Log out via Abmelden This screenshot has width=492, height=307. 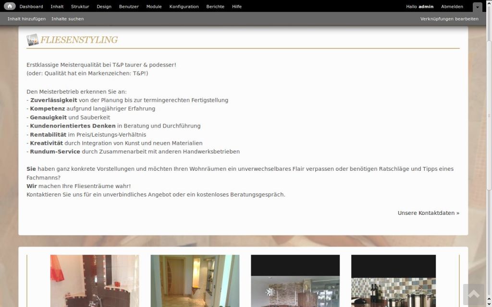[452, 7]
